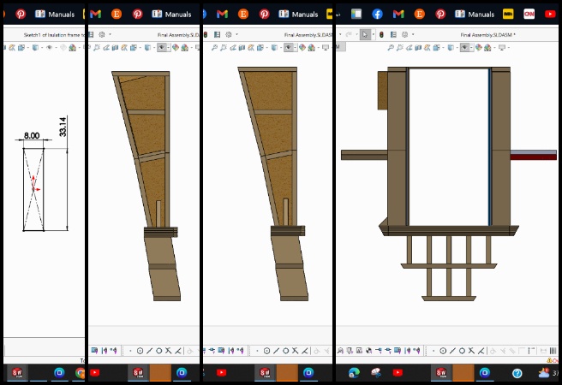The width and height of the screenshot is (562, 385).
Task: Open Microsoft Edge from the taskbar
Action: point(353,373)
